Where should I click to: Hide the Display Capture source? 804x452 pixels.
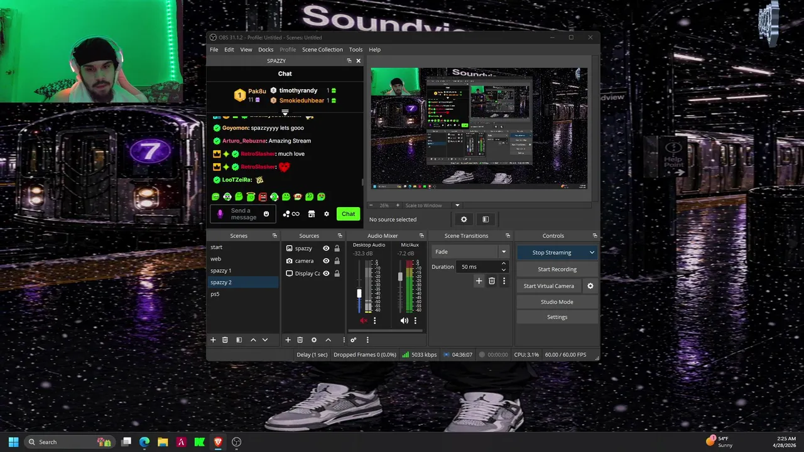point(326,273)
